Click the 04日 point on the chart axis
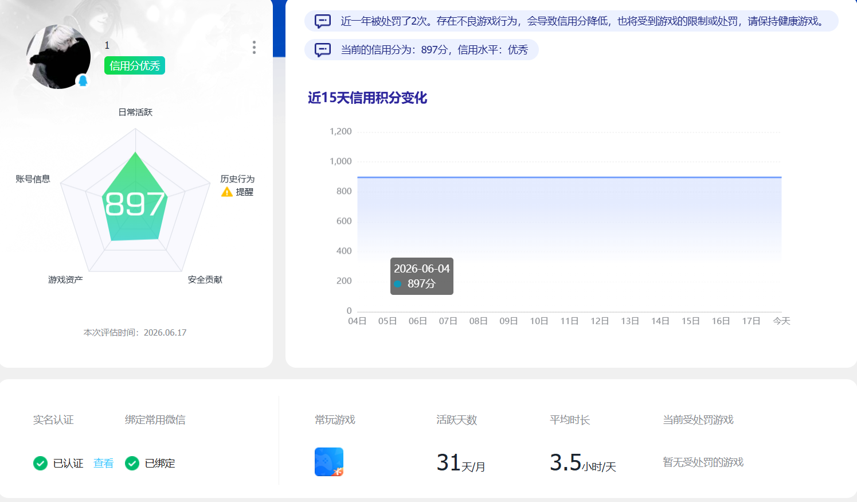 click(x=357, y=321)
